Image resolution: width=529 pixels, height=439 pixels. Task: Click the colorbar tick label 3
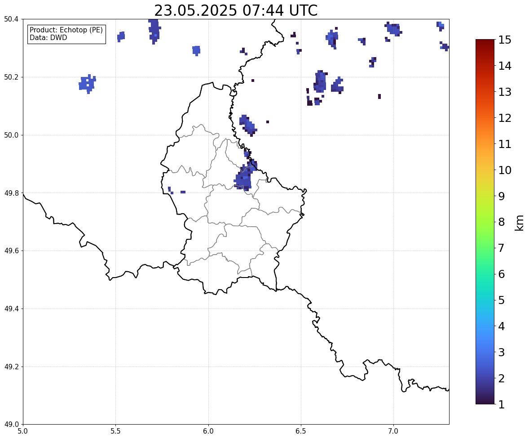click(x=501, y=352)
